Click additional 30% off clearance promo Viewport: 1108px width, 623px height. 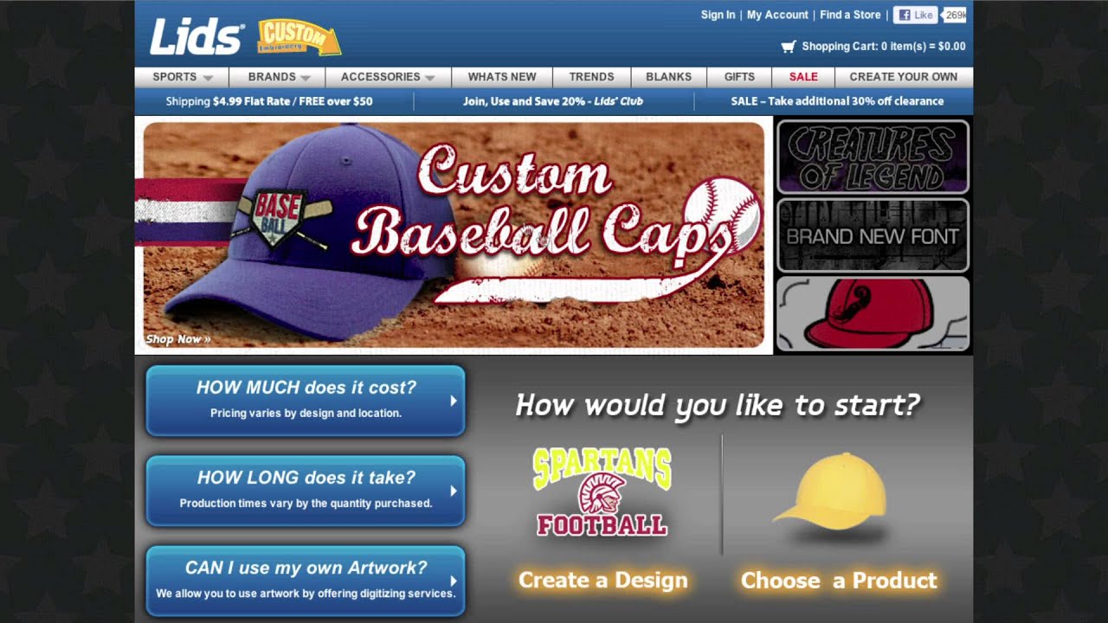point(837,101)
